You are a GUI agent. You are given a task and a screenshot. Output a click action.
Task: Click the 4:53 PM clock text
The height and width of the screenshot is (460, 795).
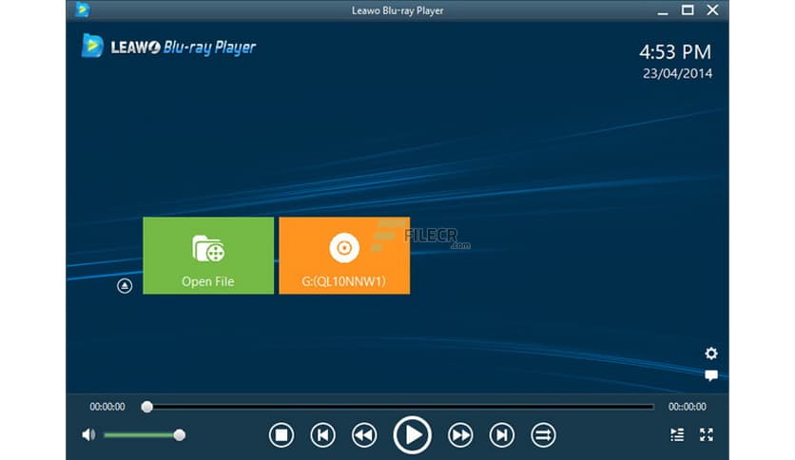675,51
